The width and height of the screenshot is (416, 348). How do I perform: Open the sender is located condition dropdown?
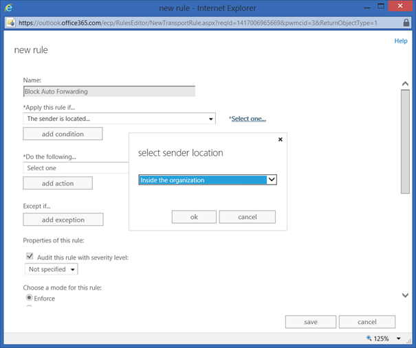pyautogui.click(x=210, y=119)
